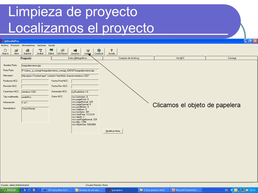Click the Narrador(es) box with Sonia Román
The height and width of the screenshot is (193, 258).
click(35, 115)
